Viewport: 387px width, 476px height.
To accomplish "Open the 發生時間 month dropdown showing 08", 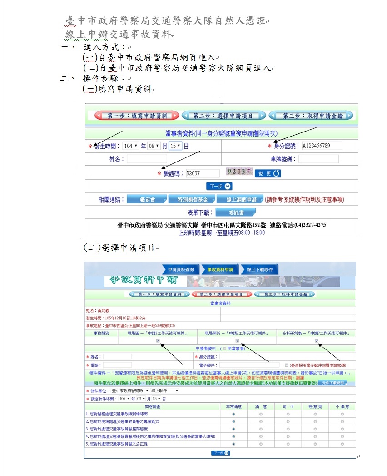I will click(x=154, y=146).
